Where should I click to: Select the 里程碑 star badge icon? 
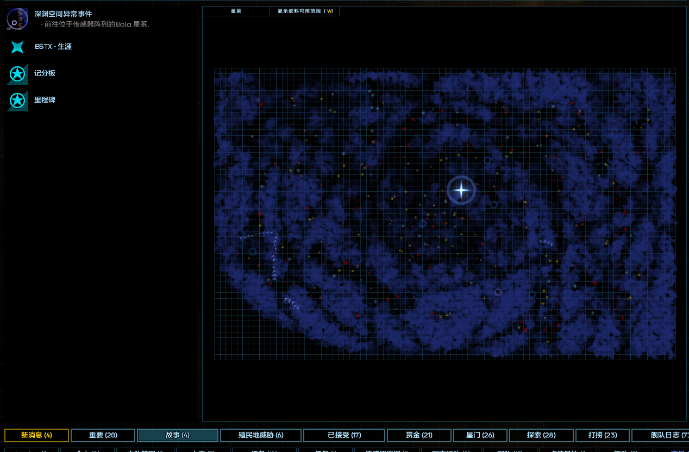coord(17,101)
